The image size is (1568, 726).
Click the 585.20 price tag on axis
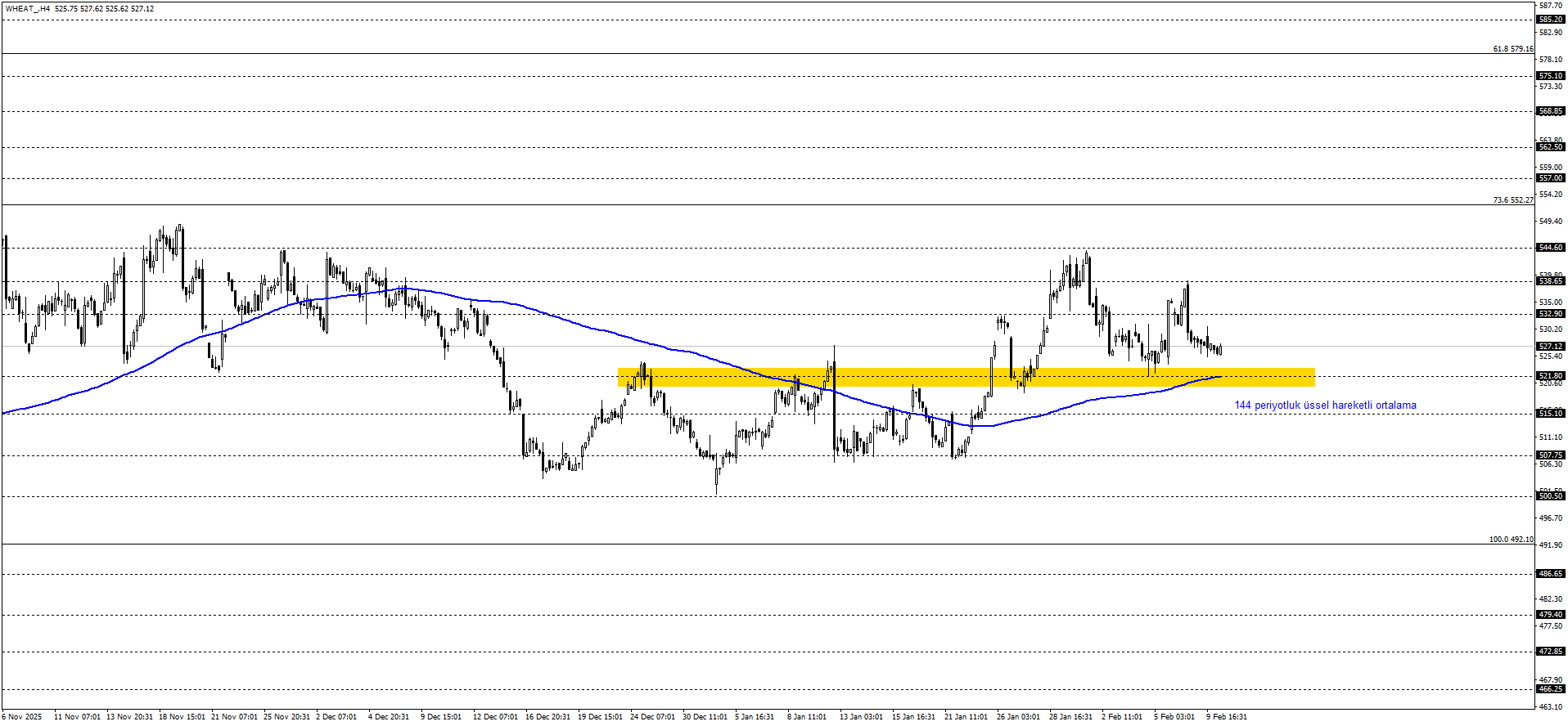pyautogui.click(x=1551, y=20)
